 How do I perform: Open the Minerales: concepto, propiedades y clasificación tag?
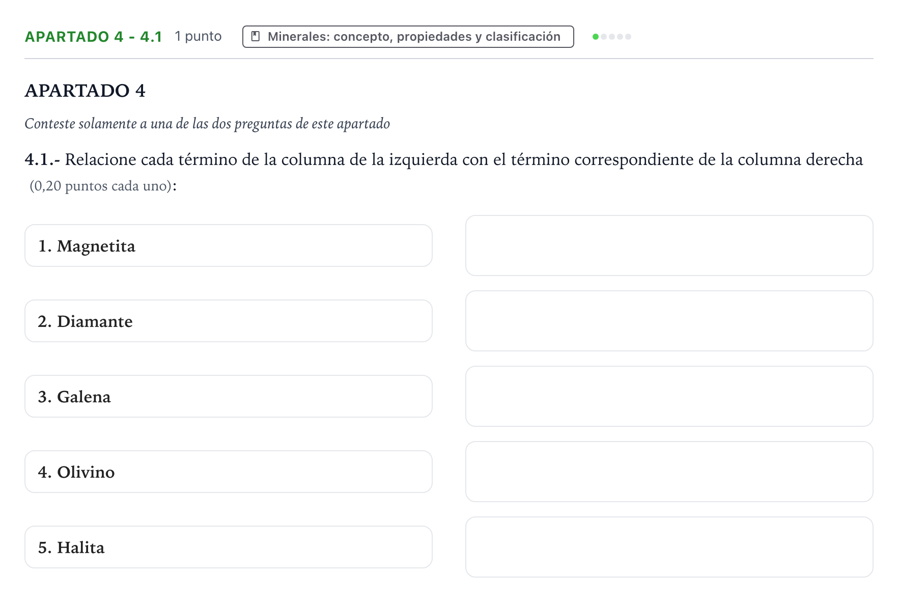[x=408, y=37]
